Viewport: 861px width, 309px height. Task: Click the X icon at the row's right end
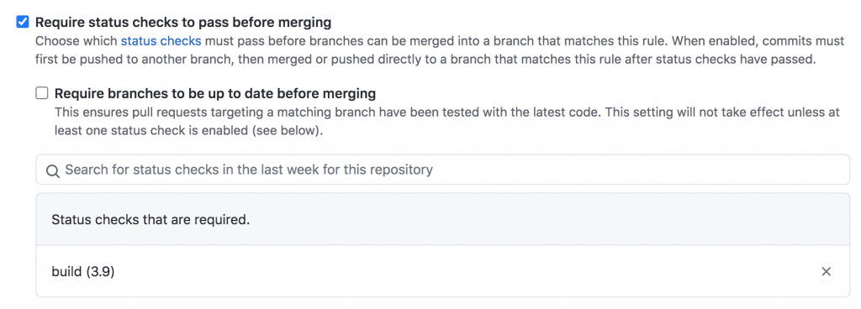pos(826,271)
